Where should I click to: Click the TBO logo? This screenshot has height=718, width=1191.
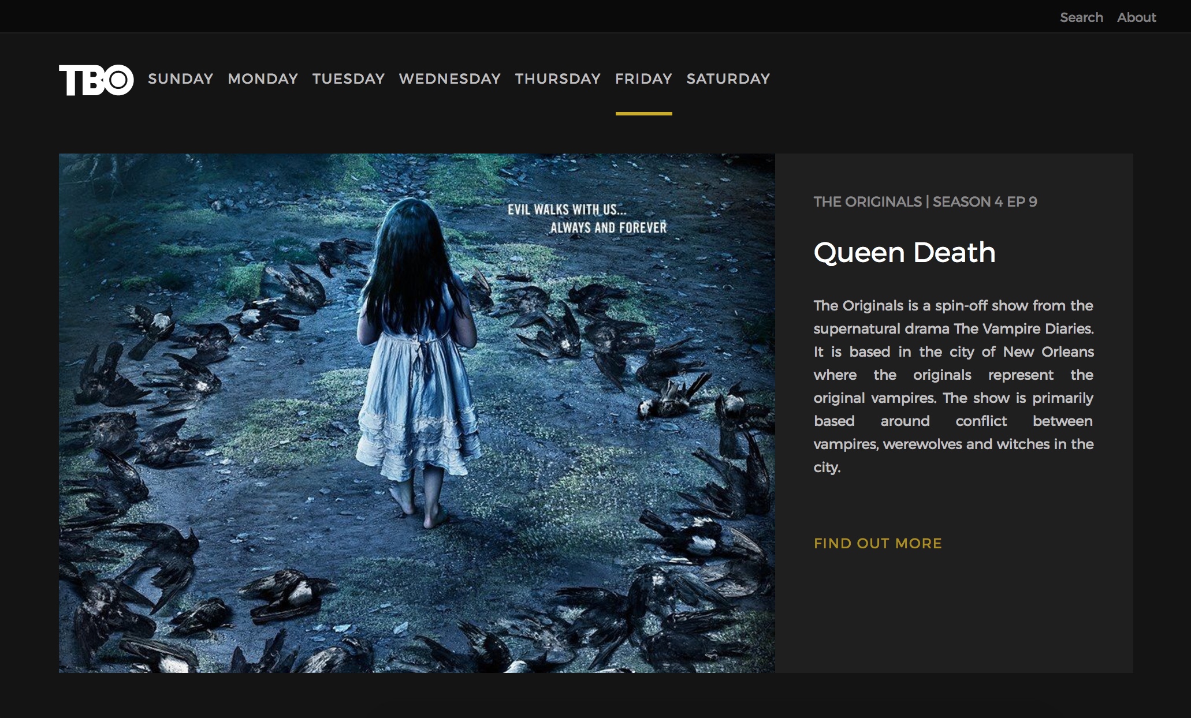[96, 80]
